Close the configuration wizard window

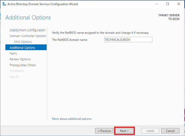pyautogui.click(x=179, y=4)
